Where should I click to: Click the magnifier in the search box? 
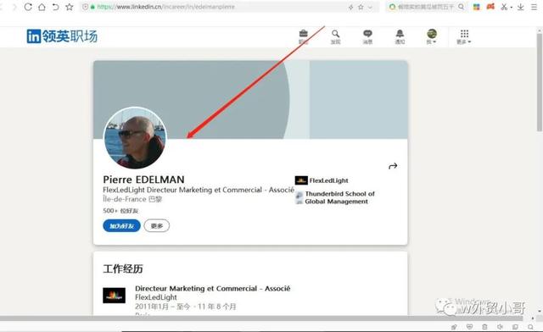point(461,7)
